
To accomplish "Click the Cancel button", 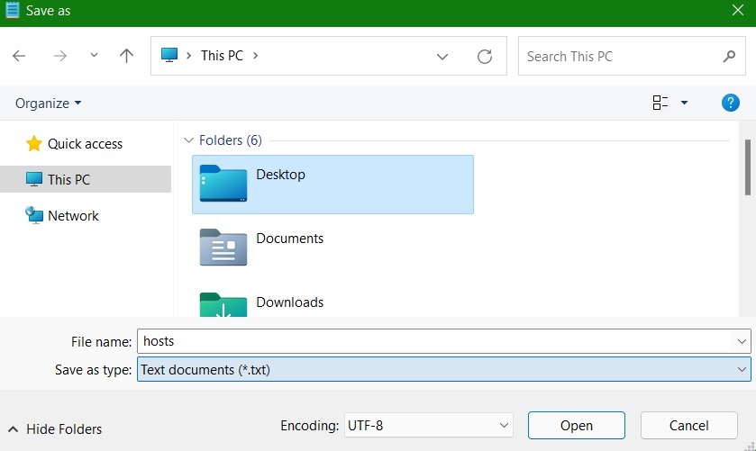I will click(x=688, y=426).
